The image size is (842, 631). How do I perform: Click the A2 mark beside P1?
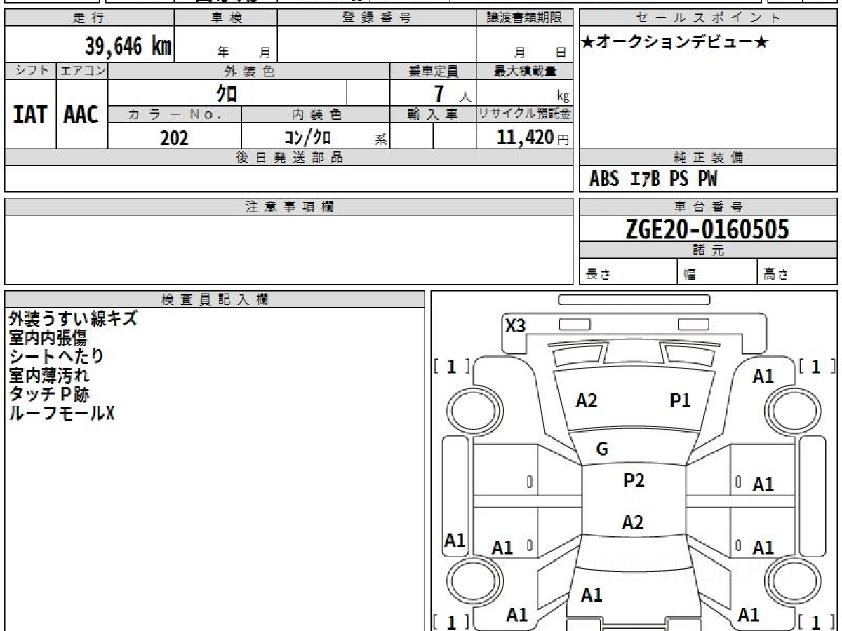point(587,400)
